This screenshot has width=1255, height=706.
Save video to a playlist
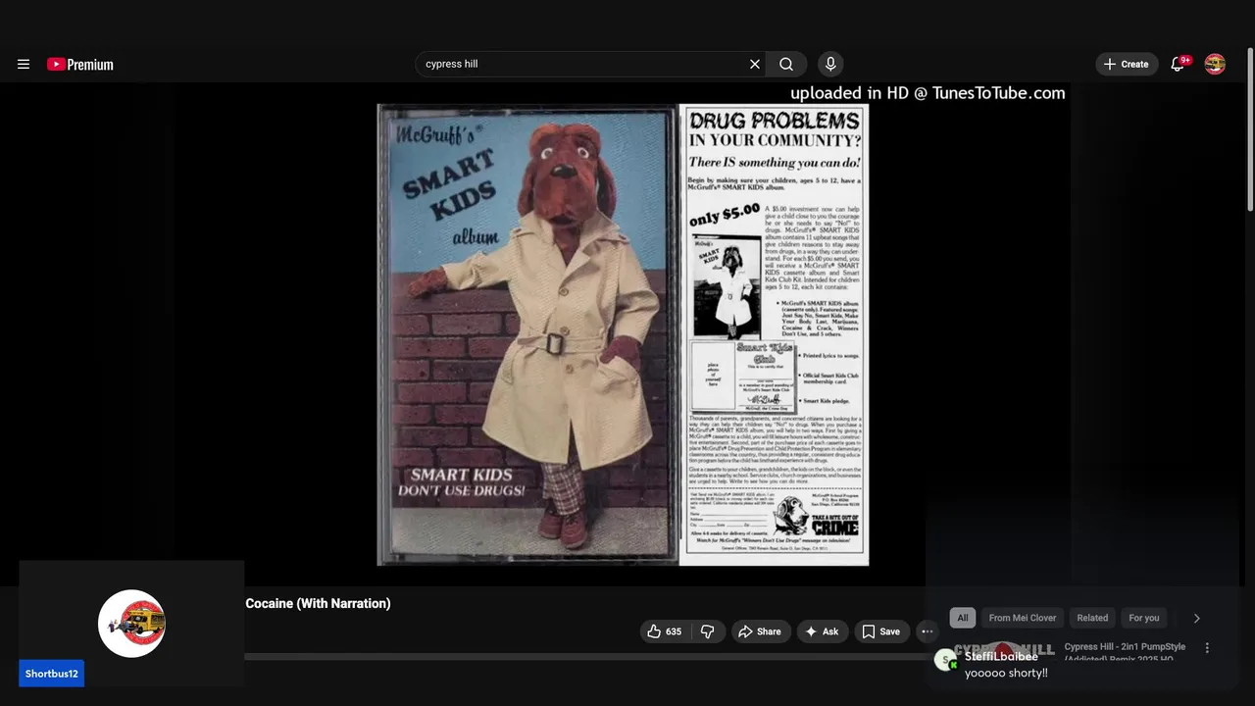tap(880, 631)
